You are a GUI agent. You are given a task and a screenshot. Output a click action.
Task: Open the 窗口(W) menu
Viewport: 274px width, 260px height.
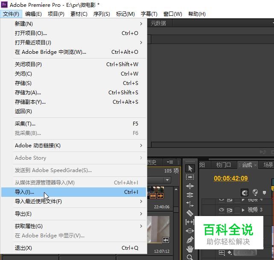(x=173, y=14)
